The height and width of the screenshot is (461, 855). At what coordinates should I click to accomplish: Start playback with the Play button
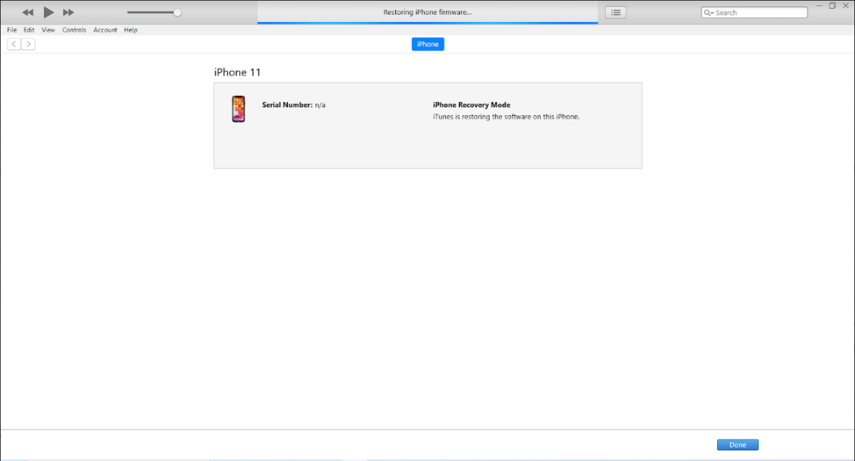[x=49, y=12]
